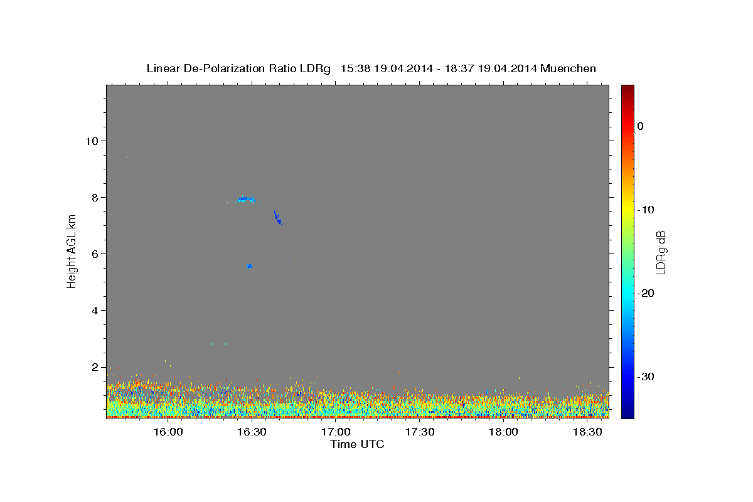Click the 17:30 time axis label
753x502 pixels.
click(x=420, y=432)
